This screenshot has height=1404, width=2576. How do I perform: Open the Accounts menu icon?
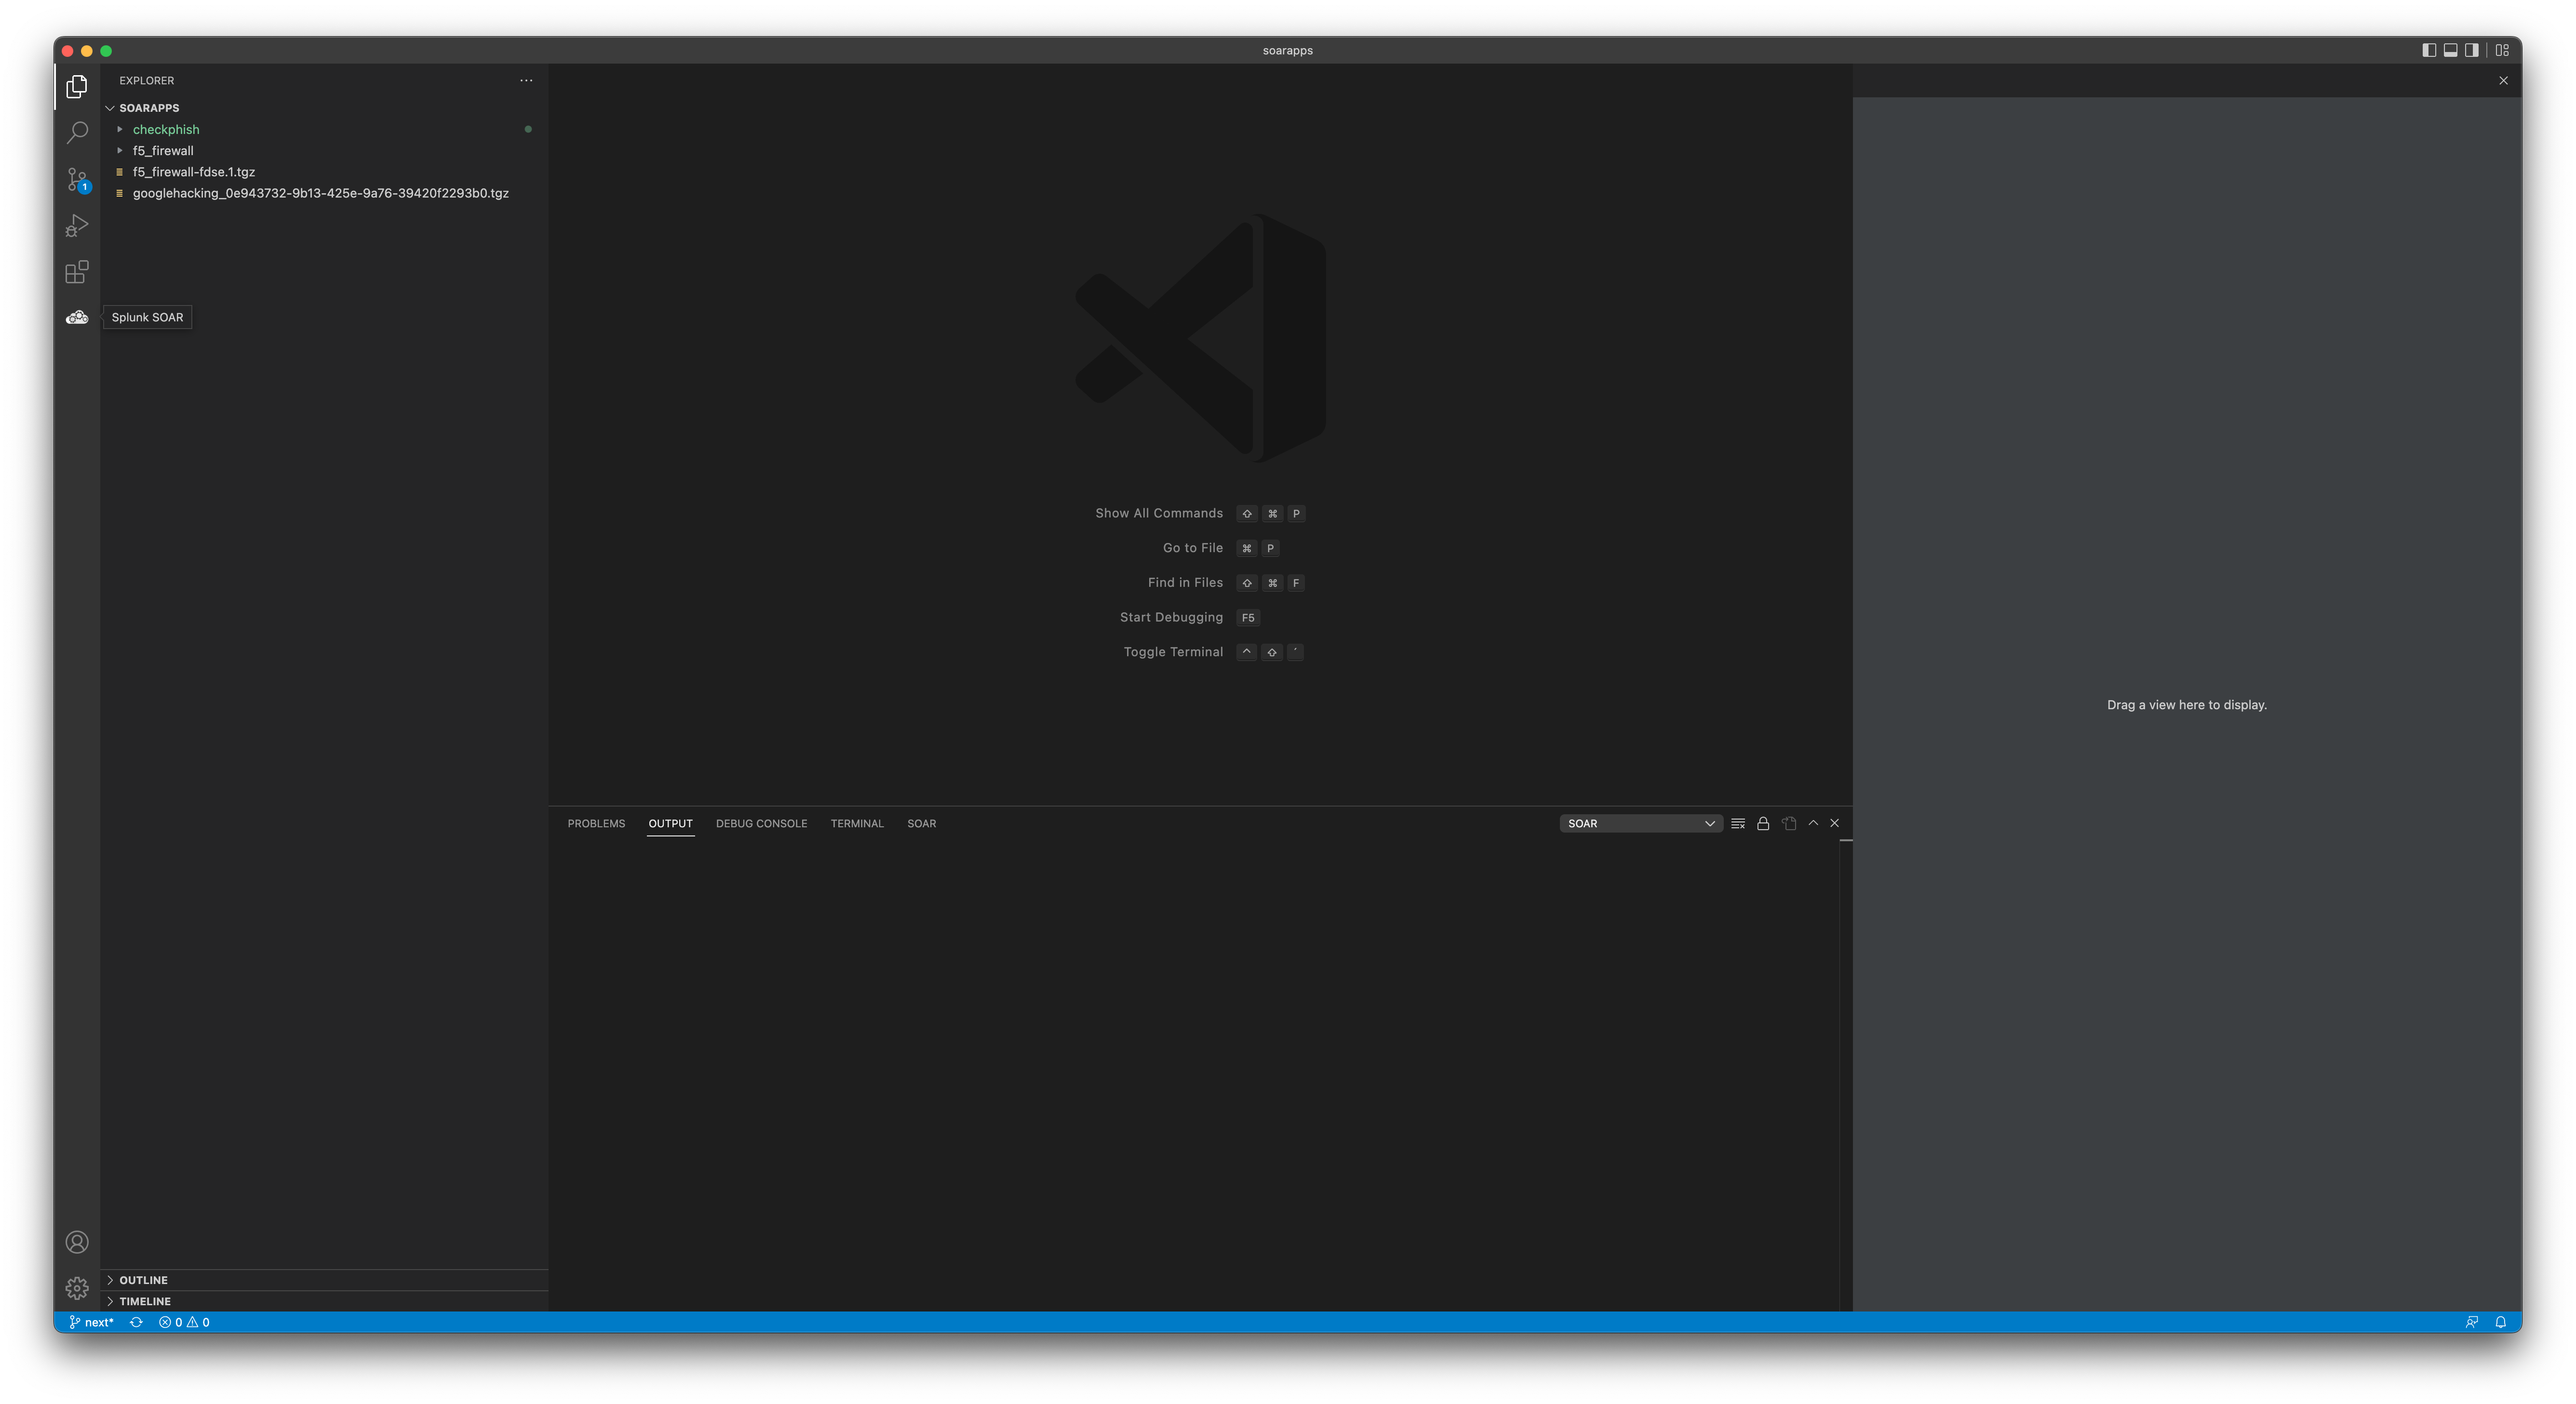[x=77, y=1242]
